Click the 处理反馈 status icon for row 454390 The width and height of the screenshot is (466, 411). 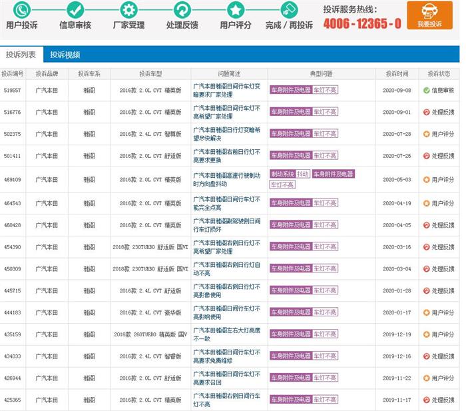427,247
